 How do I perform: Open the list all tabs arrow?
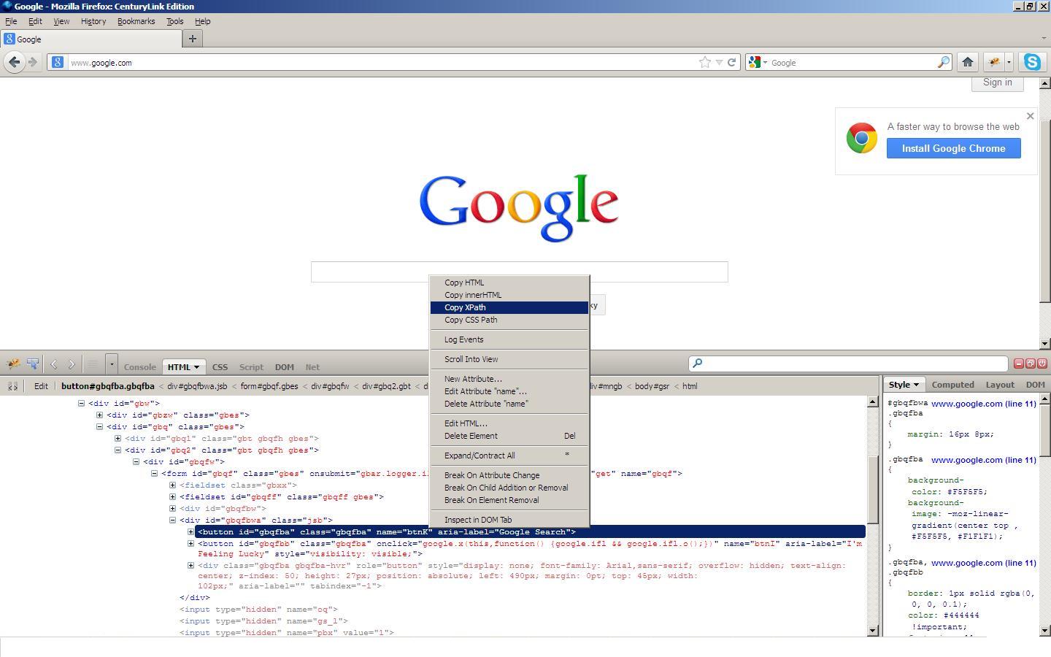point(1044,39)
